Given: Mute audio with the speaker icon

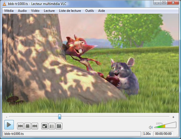Looking at the screenshot, I should (151, 127).
